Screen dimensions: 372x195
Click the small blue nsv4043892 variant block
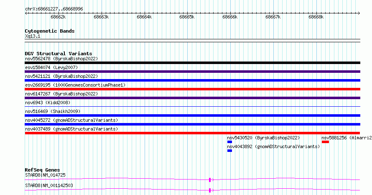[x=229, y=151]
